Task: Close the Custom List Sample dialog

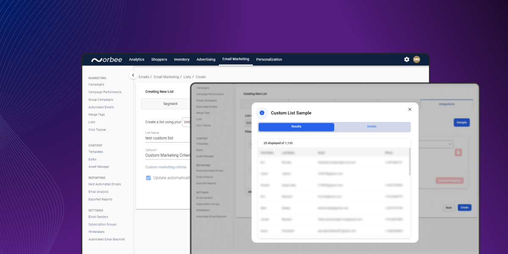Action: click(409, 109)
